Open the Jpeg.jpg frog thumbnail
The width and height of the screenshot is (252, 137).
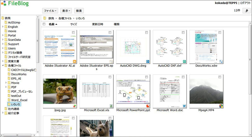pyautogui.click(x=60, y=91)
